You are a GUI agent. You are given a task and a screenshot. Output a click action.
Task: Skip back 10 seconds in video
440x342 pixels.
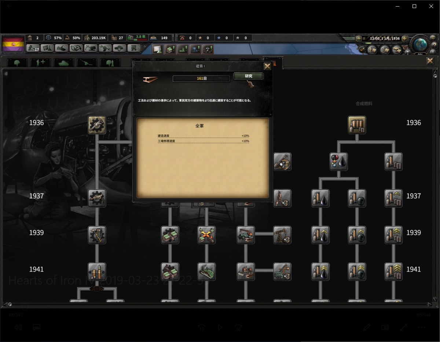(201, 327)
